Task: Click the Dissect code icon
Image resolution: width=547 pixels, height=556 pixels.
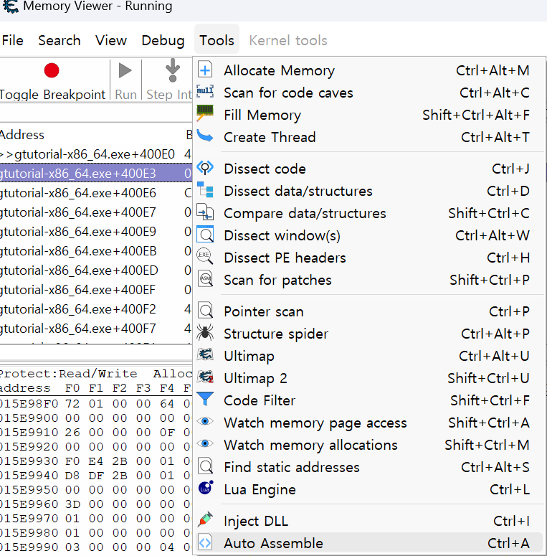Action: [205, 167]
